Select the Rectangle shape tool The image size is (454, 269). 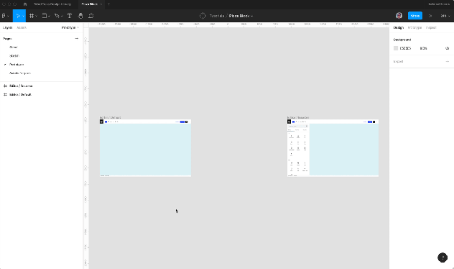(x=45, y=16)
